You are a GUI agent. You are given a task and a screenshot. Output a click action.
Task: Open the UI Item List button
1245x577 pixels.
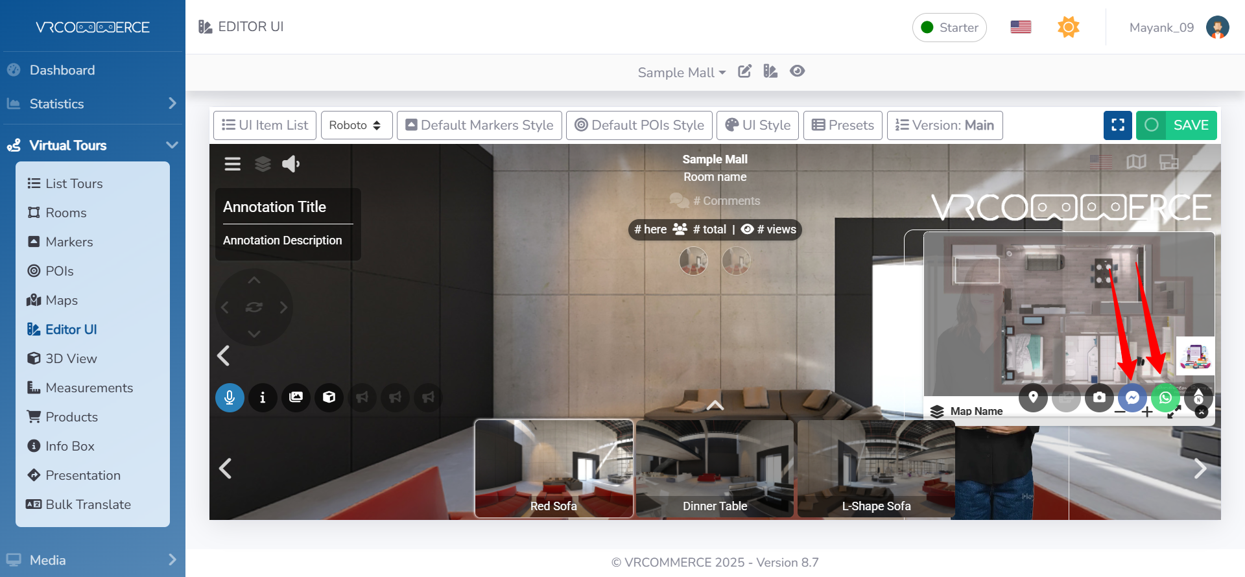(265, 125)
